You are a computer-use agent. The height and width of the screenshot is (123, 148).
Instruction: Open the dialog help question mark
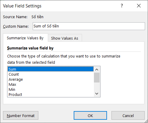122,6
